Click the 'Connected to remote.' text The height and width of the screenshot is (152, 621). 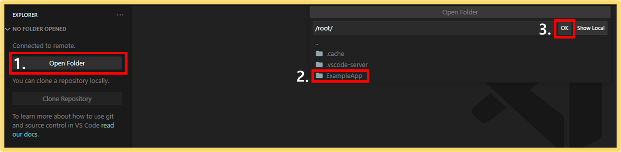(44, 46)
